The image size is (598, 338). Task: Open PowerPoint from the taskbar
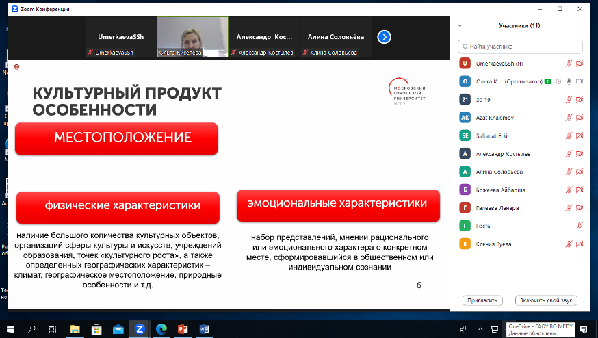point(183,329)
